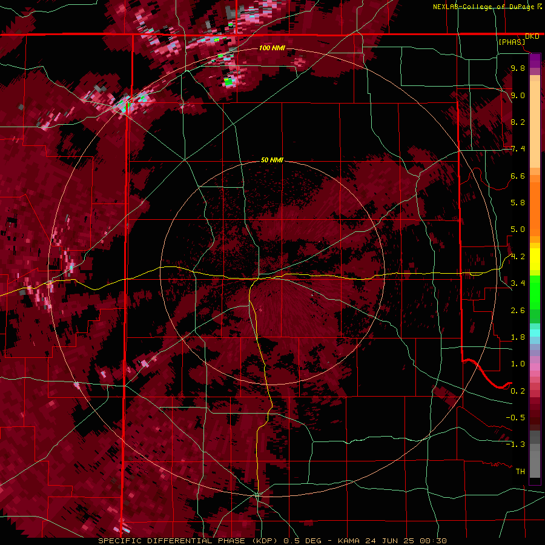Image resolution: width=545 pixels, height=545 pixels.
Task: Click the '100 NMI' range ring label
Action: 272,48
